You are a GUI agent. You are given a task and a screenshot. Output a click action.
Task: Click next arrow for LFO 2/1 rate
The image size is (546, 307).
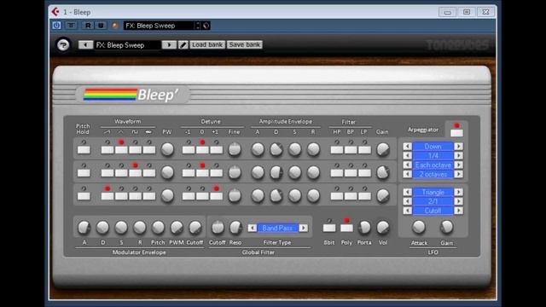click(459, 201)
